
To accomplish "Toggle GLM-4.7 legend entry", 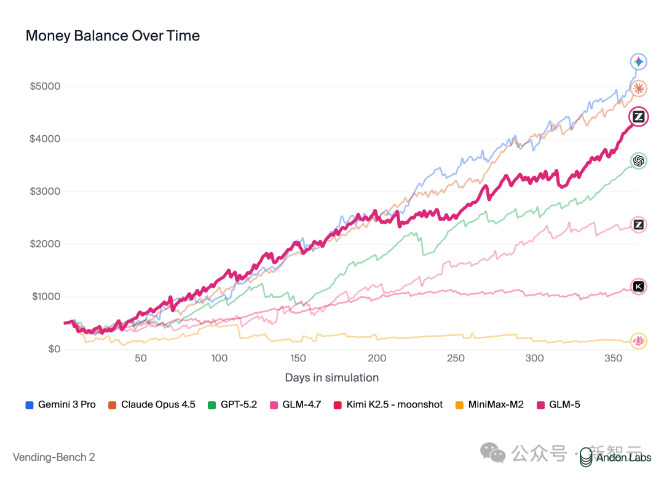I will point(296,404).
